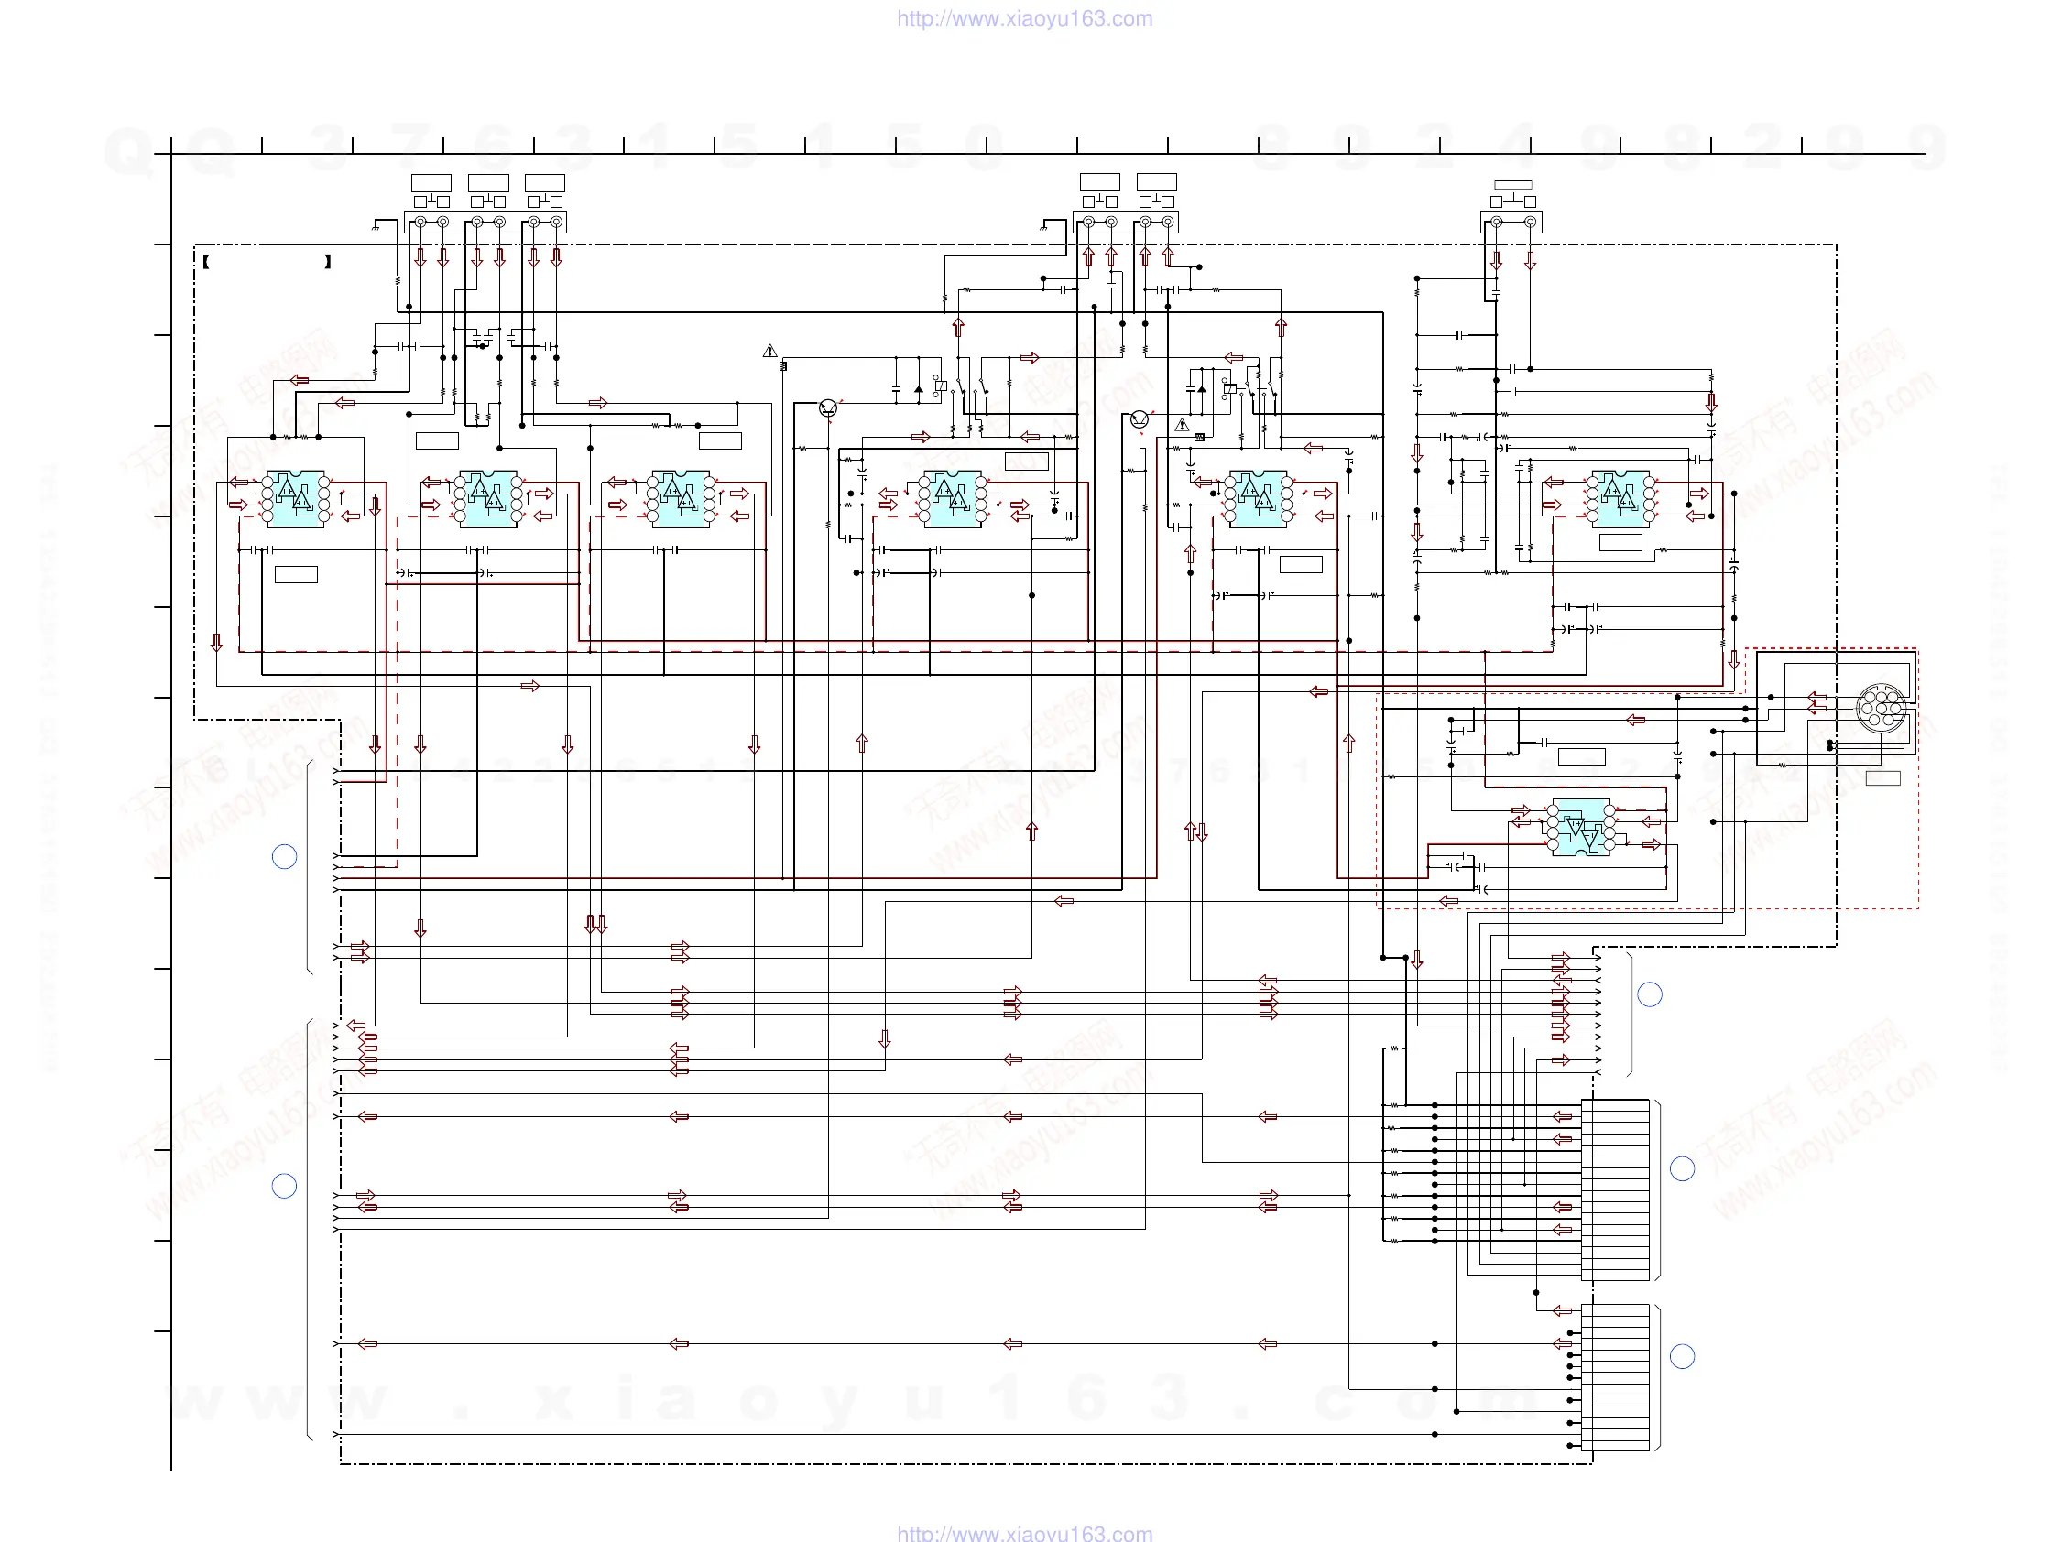2051x1542 pixels.
Task: Click the top-left ground symbol
Action: [376, 227]
